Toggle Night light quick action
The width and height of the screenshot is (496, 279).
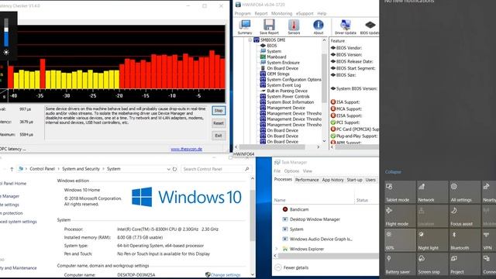(432, 240)
